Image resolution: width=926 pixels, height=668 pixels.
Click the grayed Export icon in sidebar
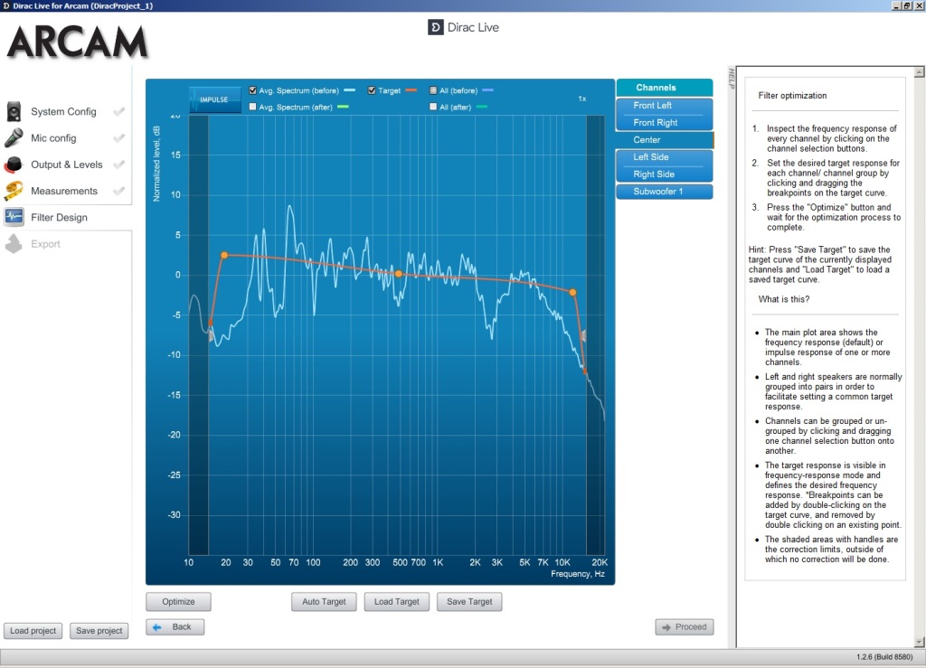tap(14, 244)
